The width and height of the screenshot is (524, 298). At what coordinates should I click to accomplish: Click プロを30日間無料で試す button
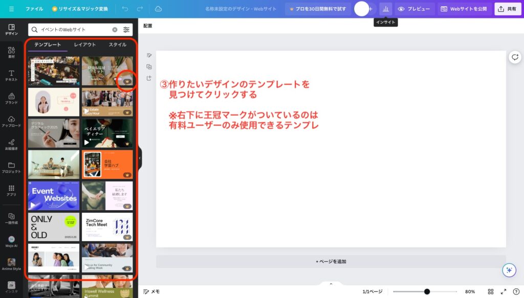(318, 9)
